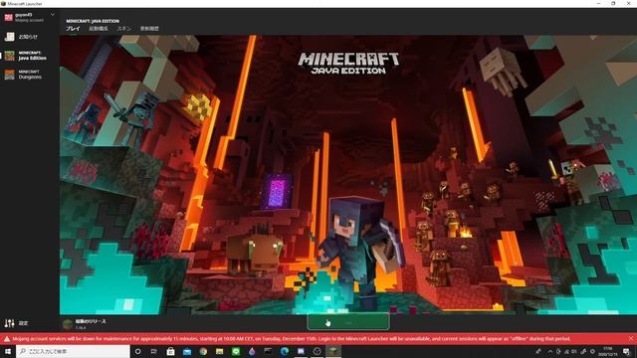The image size is (637, 358).
Task: Switch to the スキン skins tab
Action: click(124, 29)
